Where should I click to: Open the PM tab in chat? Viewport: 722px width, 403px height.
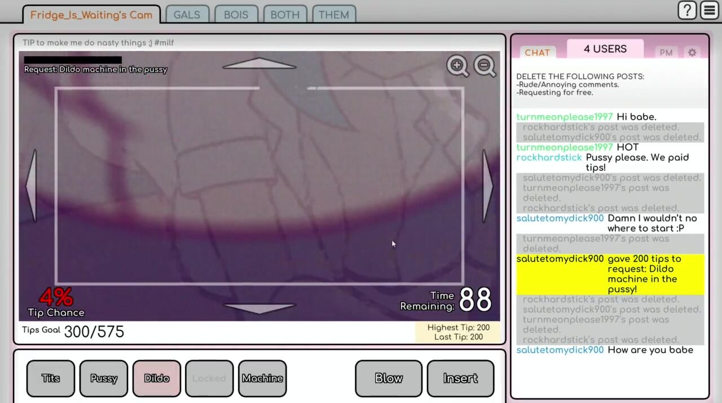click(x=666, y=52)
